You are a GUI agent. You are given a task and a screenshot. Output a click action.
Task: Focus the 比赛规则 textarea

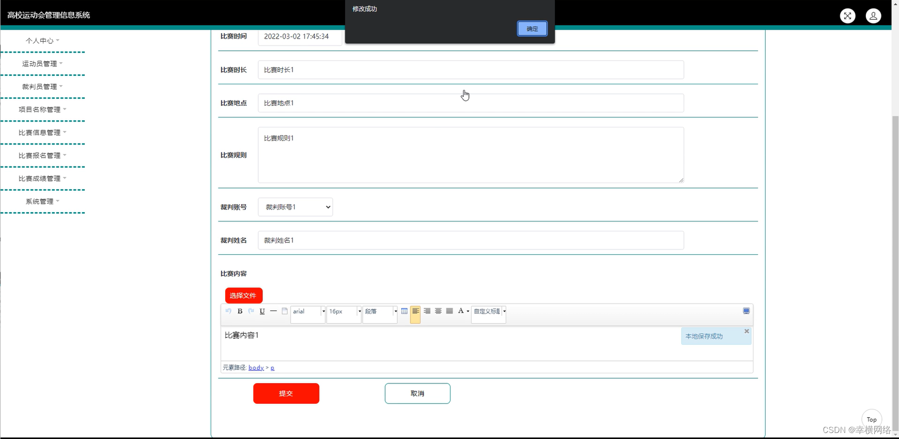(x=471, y=155)
